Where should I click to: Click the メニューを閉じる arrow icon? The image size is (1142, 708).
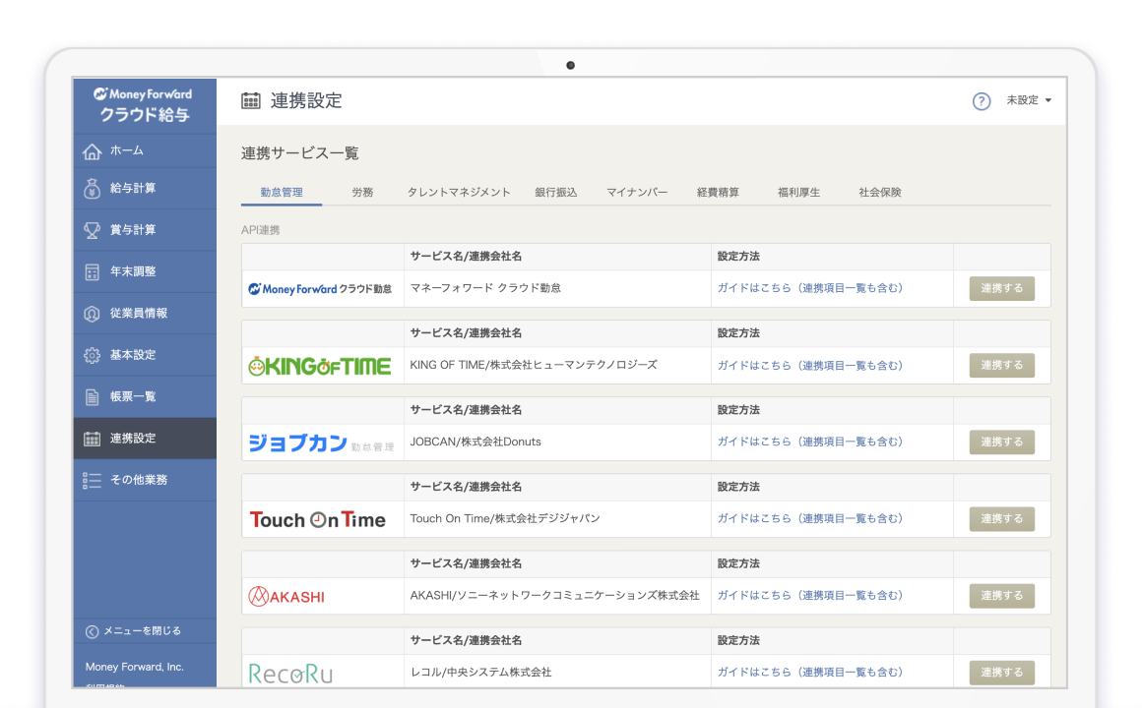(x=92, y=631)
